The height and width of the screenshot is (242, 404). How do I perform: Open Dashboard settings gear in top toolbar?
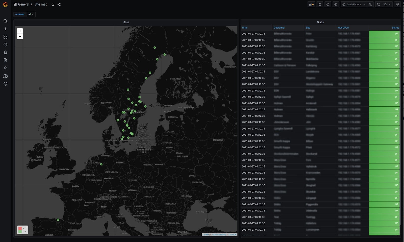coord(336,5)
